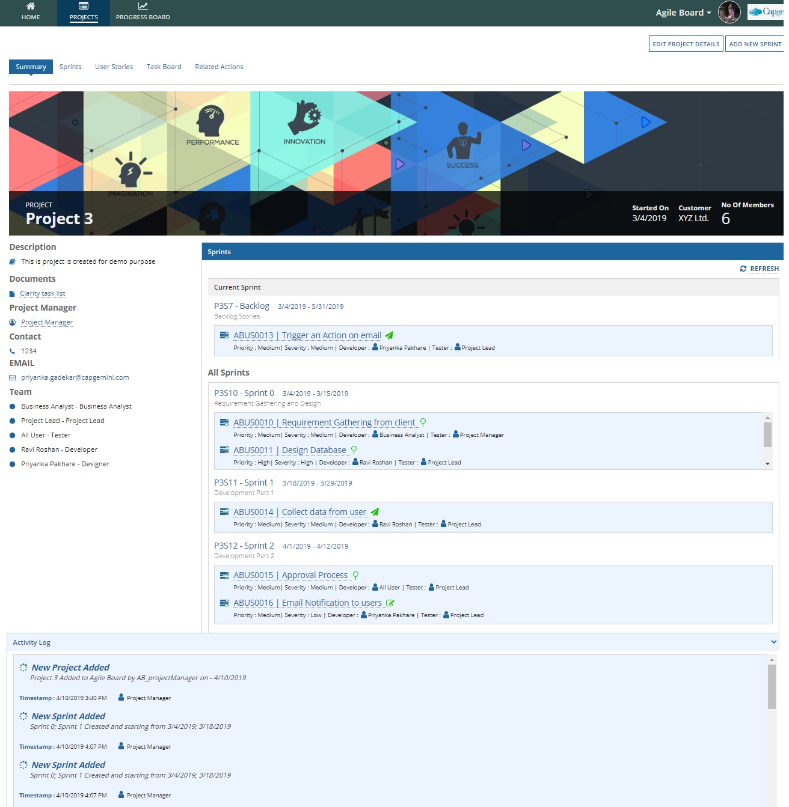Image resolution: width=789 pixels, height=807 pixels.
Task: Click the pin icon next to Design Database story
Action: tap(354, 449)
